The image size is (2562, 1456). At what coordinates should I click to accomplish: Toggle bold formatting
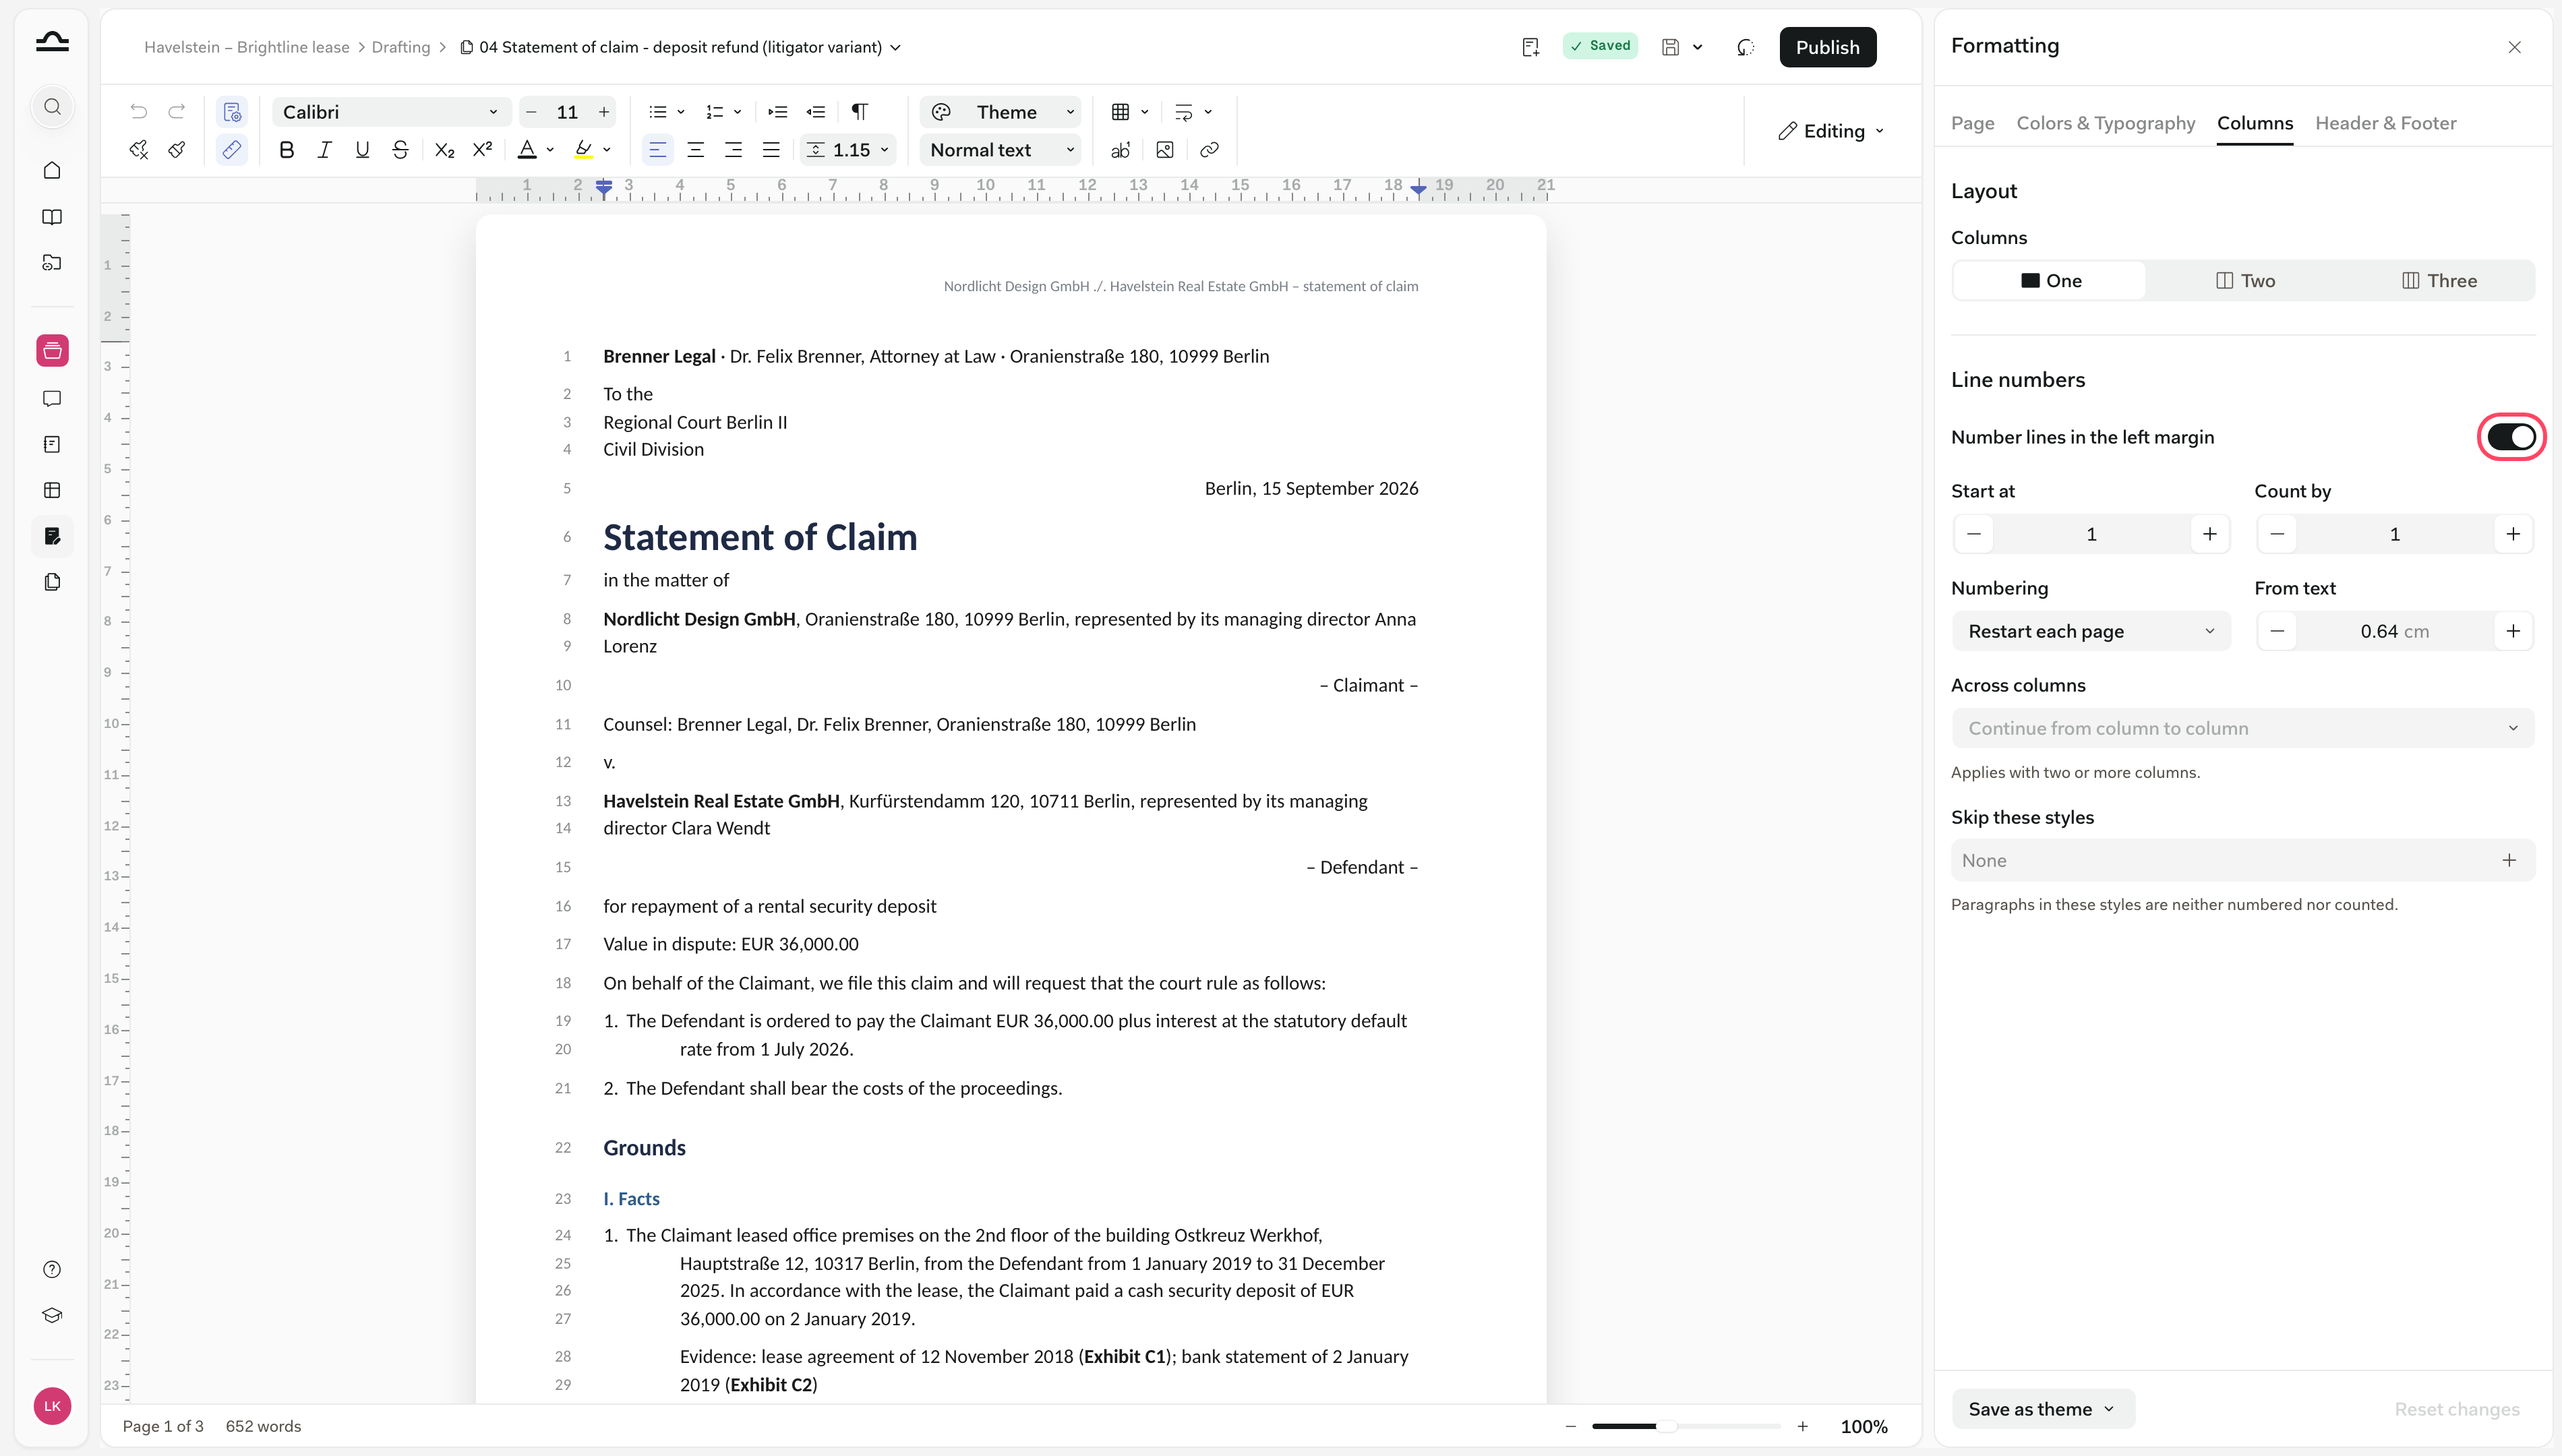287,150
